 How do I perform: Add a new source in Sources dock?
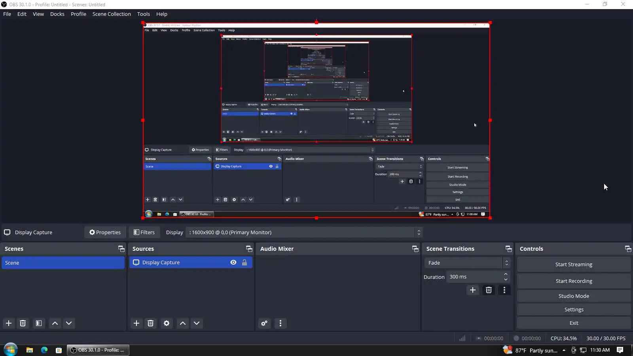point(136,323)
